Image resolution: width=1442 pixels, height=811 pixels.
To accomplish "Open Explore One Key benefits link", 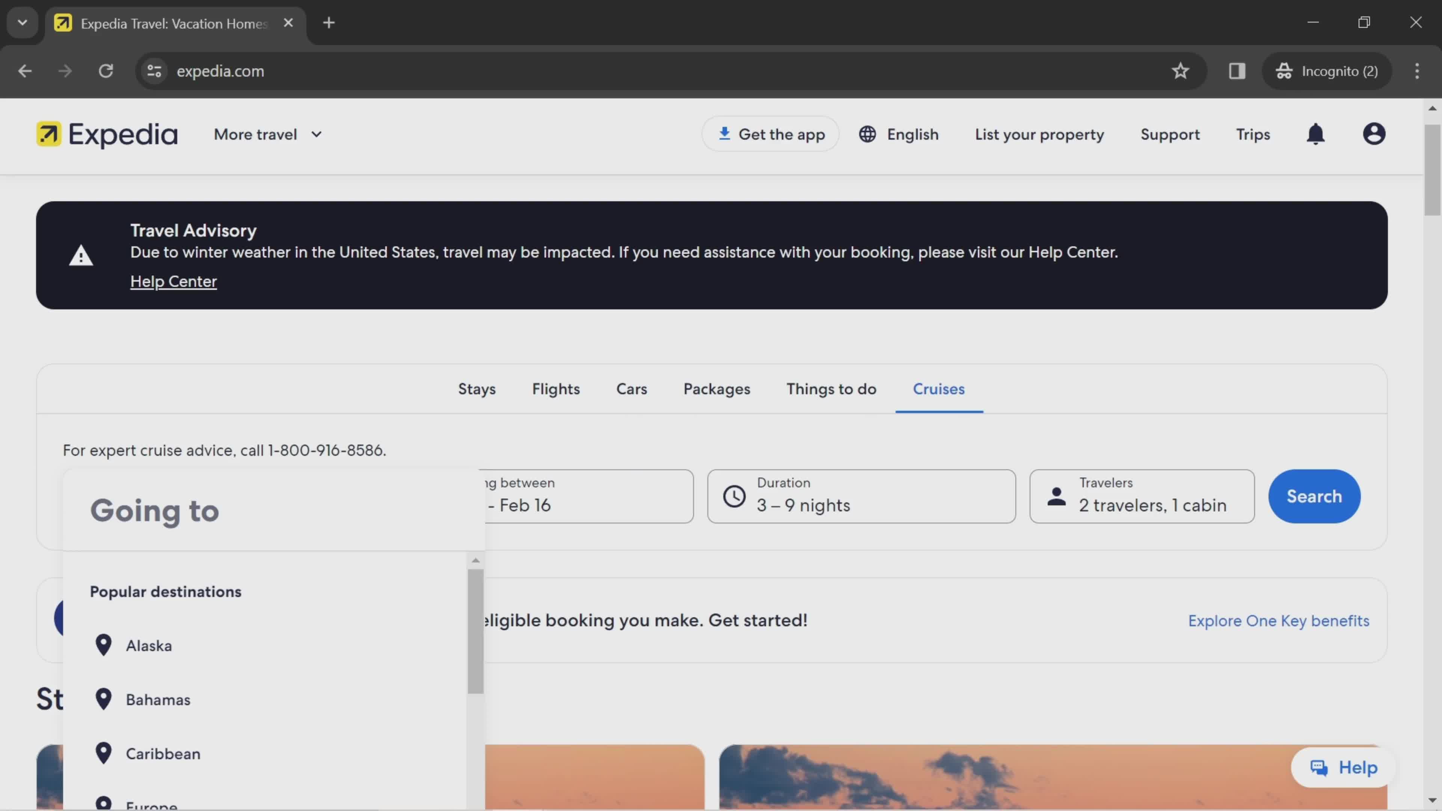I will click(1279, 621).
